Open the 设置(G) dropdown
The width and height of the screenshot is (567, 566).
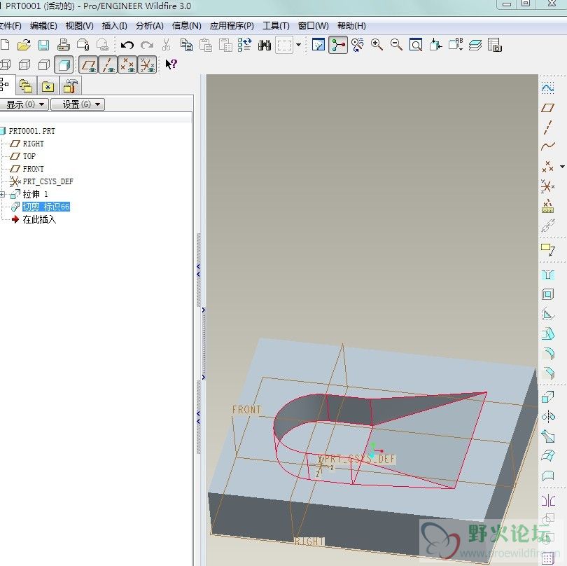point(78,104)
